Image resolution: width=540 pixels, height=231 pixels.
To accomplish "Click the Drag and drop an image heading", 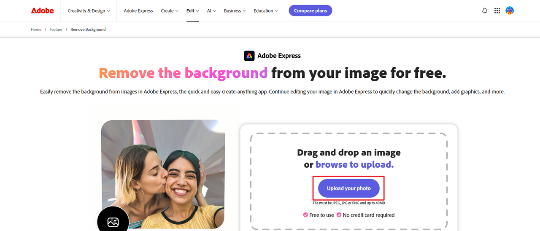I will [x=349, y=152].
